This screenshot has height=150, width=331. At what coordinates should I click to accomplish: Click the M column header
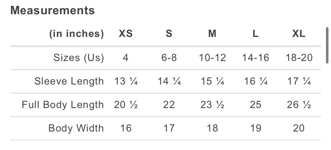[x=212, y=34]
